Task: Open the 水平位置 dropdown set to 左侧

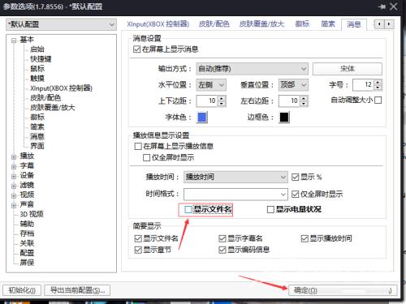Action: (211, 85)
